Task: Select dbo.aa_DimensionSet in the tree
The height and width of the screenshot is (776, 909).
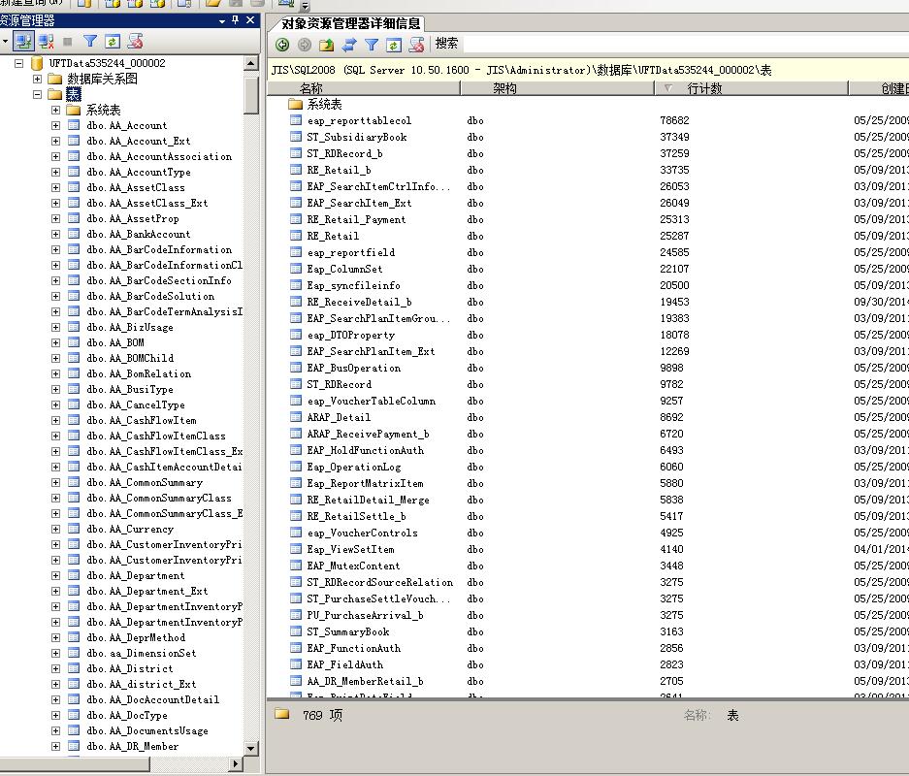Action: coord(141,653)
